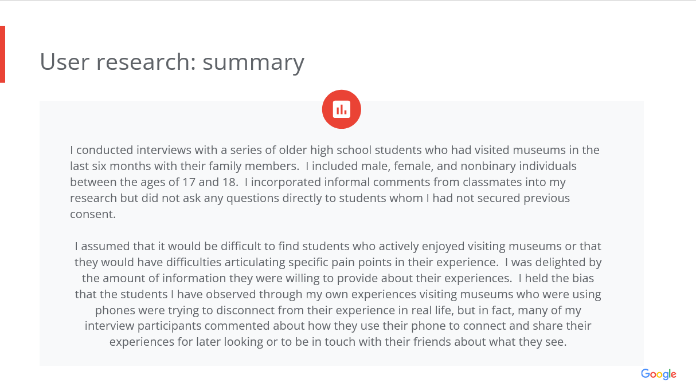Click the word "bias" in second paragraph
696x391 pixels.
[583, 279]
